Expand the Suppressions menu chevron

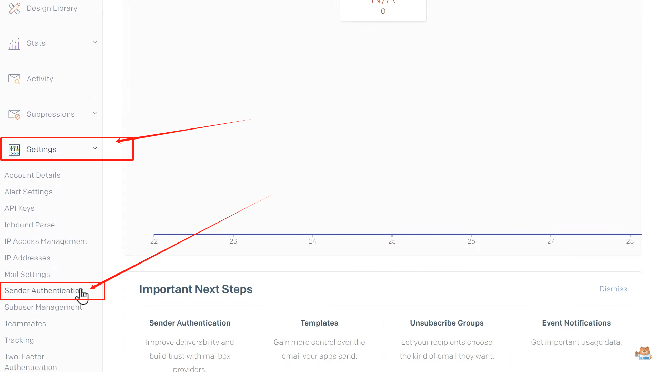[x=95, y=113]
